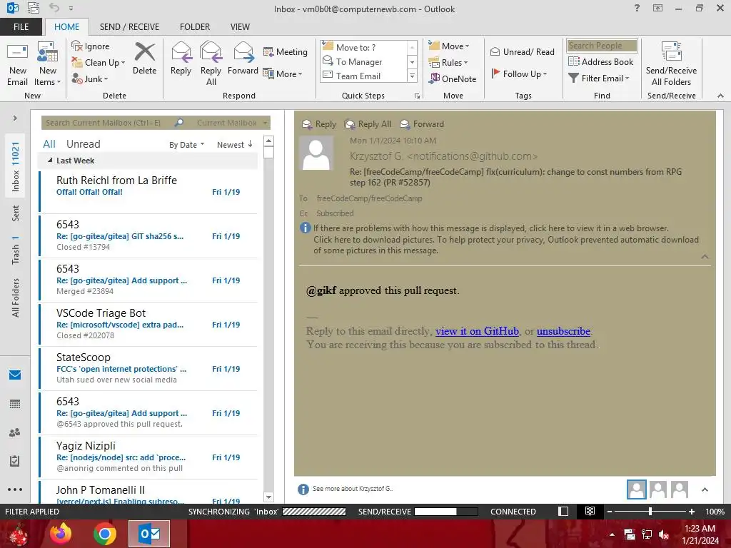Click Send/Receive All Folders icon
The height and width of the screenshot is (548, 731).
pyautogui.click(x=671, y=51)
